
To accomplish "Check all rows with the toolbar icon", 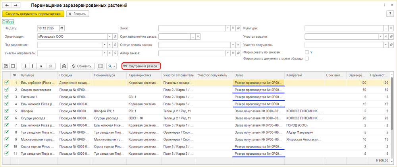I will [x=6, y=66].
